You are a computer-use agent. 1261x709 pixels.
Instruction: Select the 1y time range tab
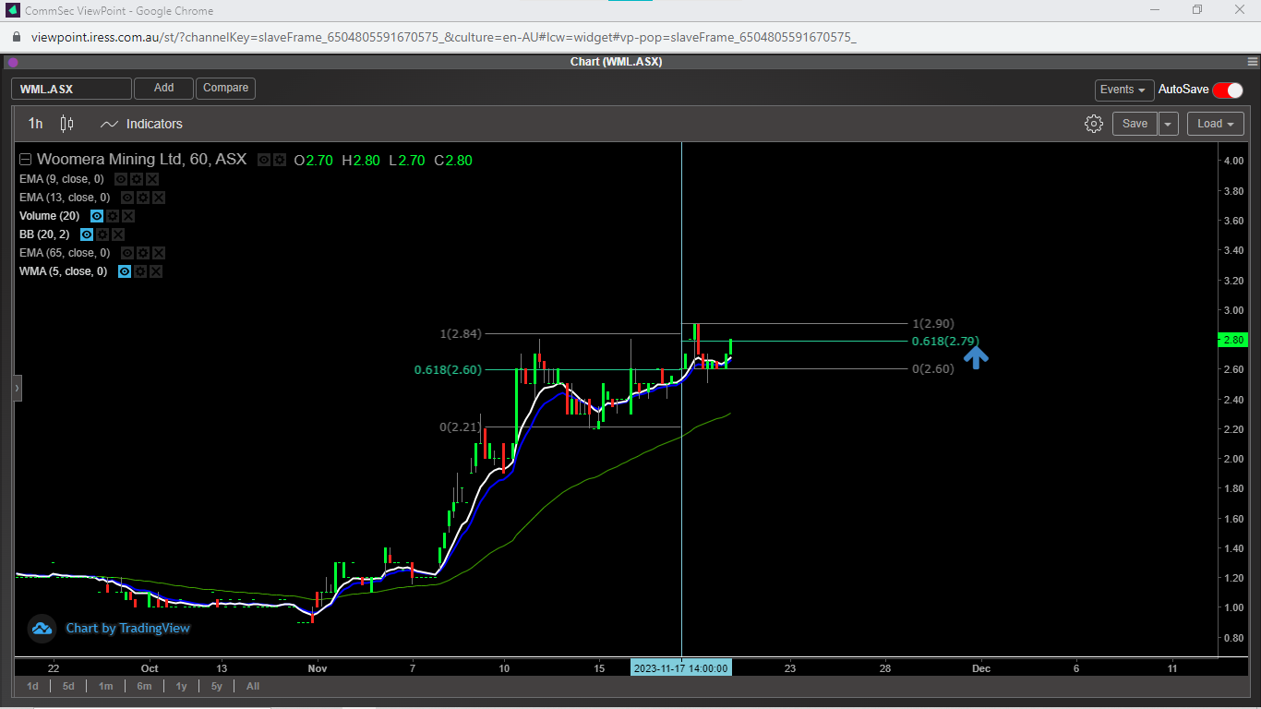pyautogui.click(x=182, y=686)
